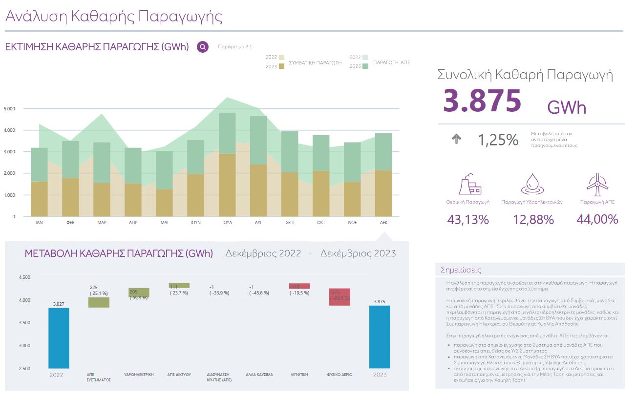Select the green ΑΠΕ ΣΥΣΤΗΜΑΤΟΣ waterfall bar
636x397 pixels.
[99, 303]
